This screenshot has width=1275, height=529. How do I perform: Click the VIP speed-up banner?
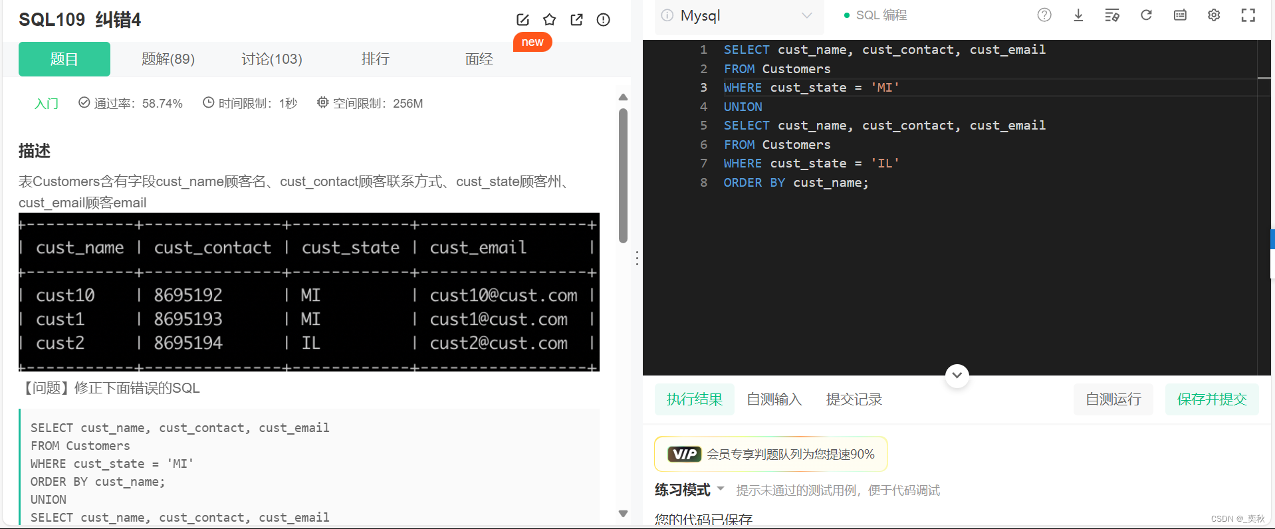pyautogui.click(x=771, y=454)
